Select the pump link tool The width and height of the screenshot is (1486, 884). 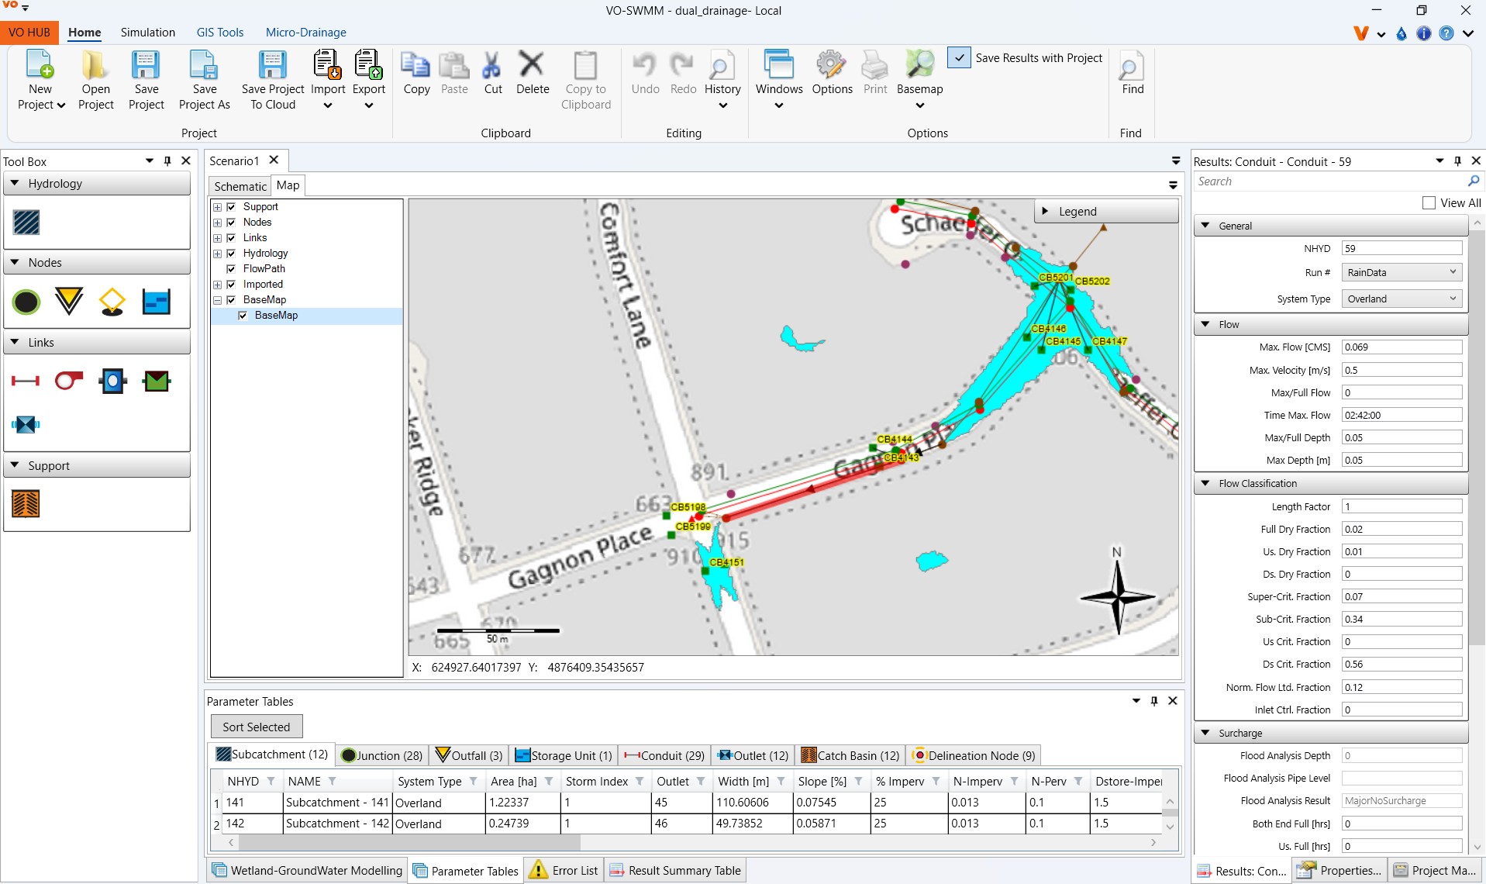[68, 381]
